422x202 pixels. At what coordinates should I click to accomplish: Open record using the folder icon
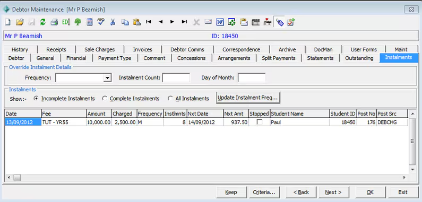pyautogui.click(x=20, y=22)
